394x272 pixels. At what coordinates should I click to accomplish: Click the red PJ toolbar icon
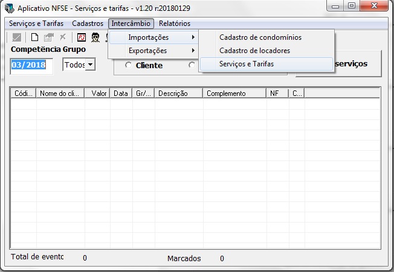click(x=81, y=37)
